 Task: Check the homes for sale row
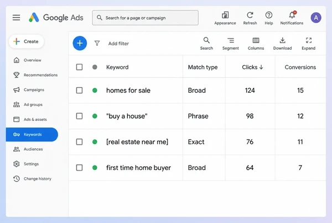[79, 91]
